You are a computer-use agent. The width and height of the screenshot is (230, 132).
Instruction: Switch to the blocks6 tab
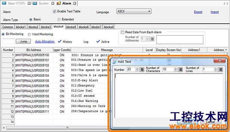click(x=84, y=27)
